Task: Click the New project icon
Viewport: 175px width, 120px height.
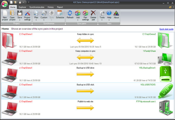Action: [x=5, y=13]
